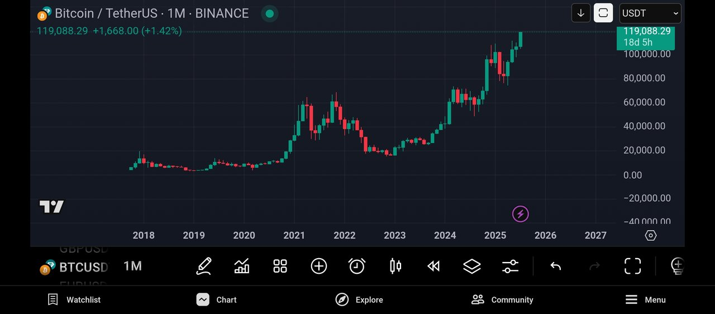Open the object tree layers icon

pos(472,266)
